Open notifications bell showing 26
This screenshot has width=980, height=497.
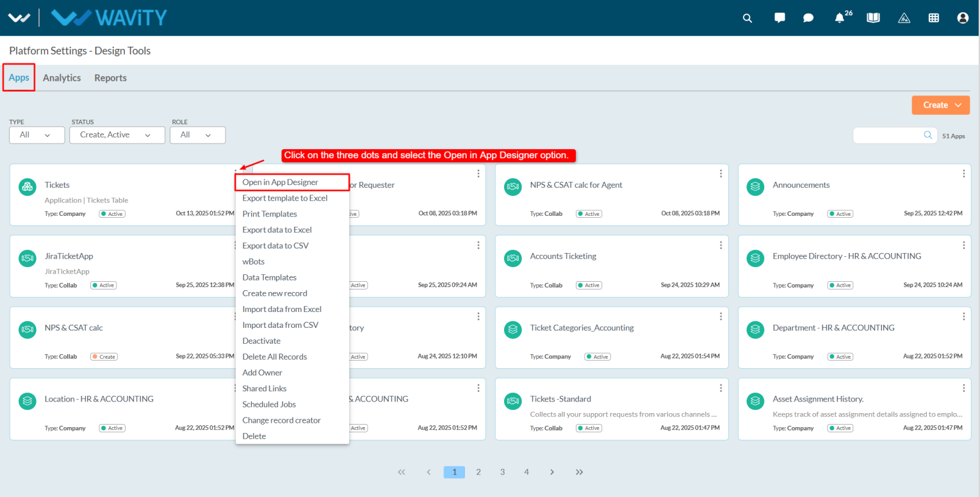[840, 18]
